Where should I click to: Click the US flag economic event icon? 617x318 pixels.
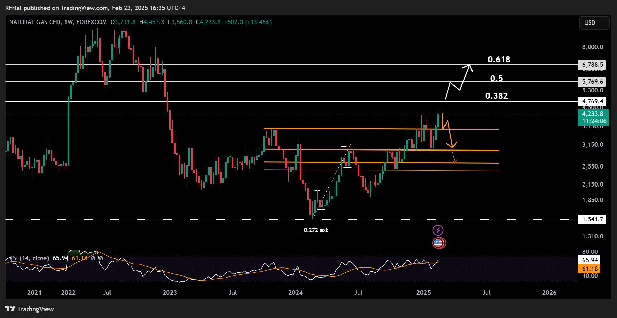click(x=438, y=243)
